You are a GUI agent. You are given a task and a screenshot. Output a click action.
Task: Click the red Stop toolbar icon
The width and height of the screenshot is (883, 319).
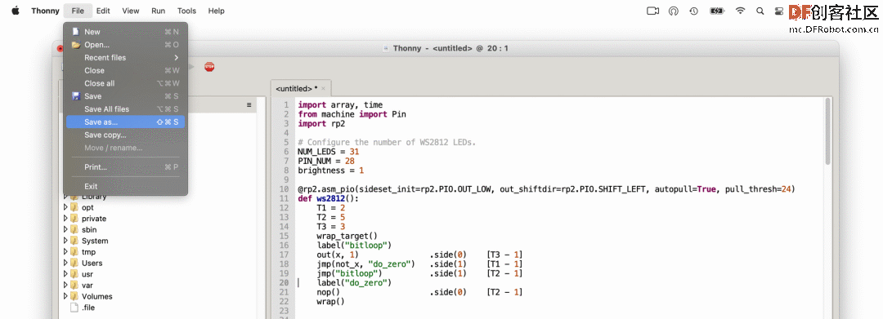pos(209,67)
